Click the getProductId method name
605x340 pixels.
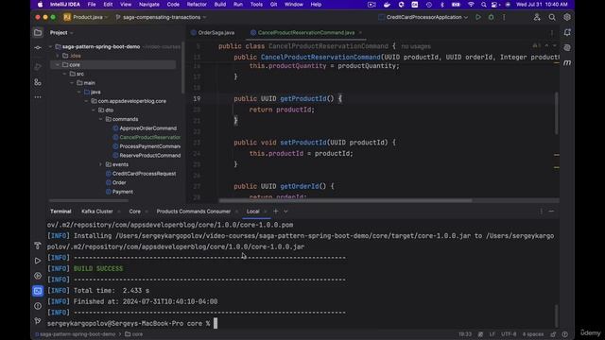[302, 98]
